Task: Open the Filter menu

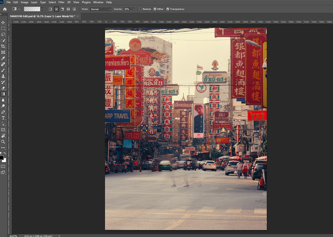Action: (61, 2)
